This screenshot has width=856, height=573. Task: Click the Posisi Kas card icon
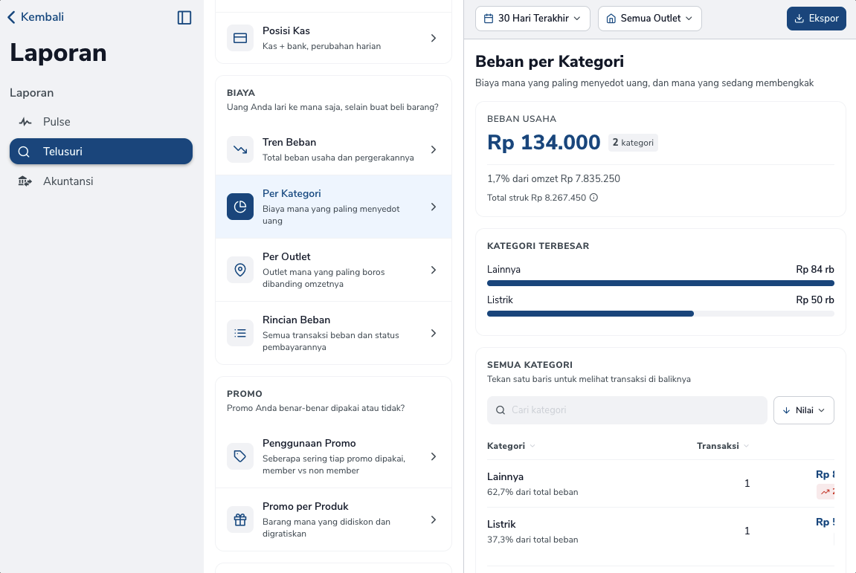pyautogui.click(x=240, y=38)
